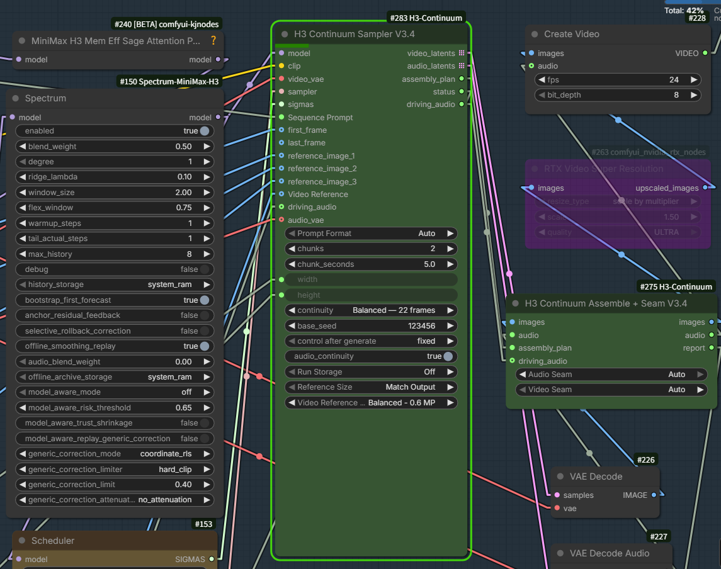Open control after generate fixed dropdown
Image resolution: width=721 pixels, height=569 pixels.
click(x=371, y=341)
